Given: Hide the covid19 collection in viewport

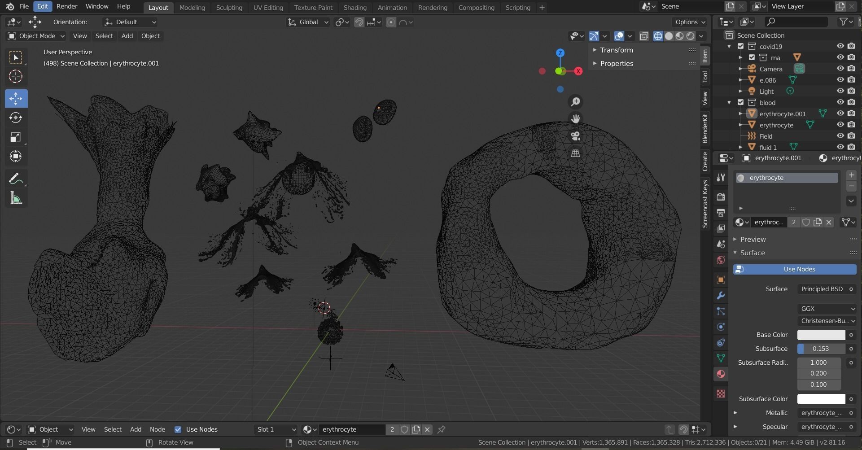Looking at the screenshot, I should click(x=840, y=46).
